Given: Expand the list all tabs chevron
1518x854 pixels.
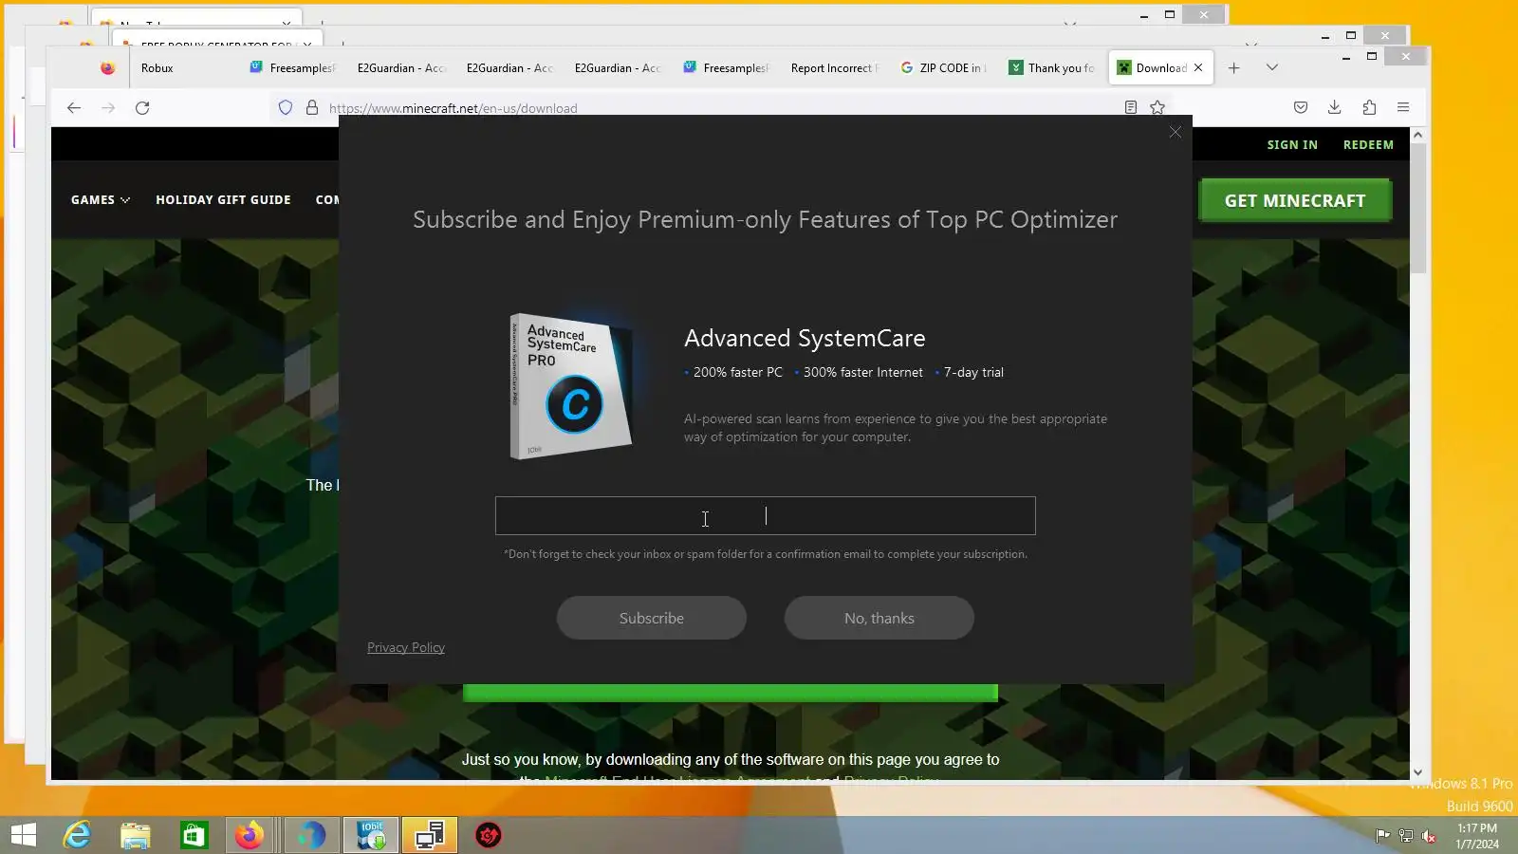Looking at the screenshot, I should coord(1272,67).
